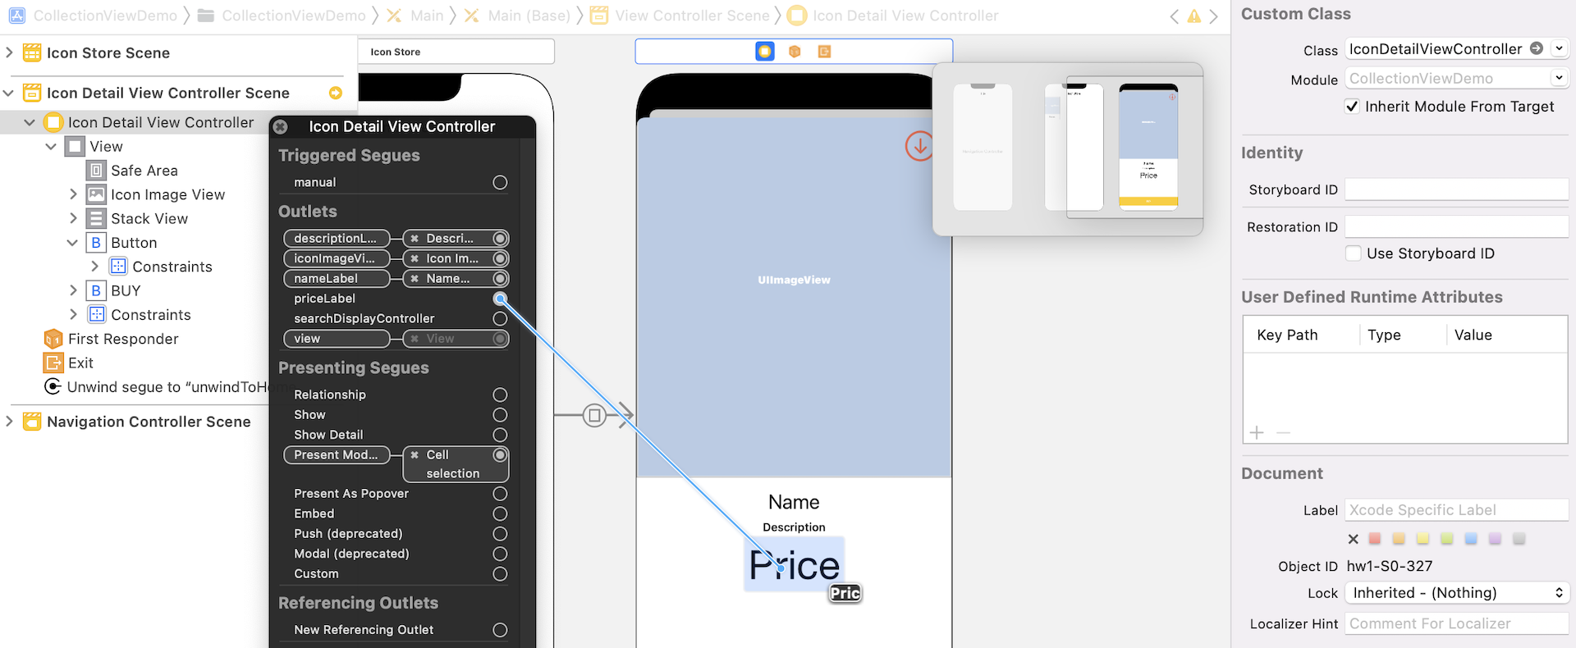This screenshot has height=648, width=1576.
Task: Open the Lock dropdown menu
Action: [1457, 593]
